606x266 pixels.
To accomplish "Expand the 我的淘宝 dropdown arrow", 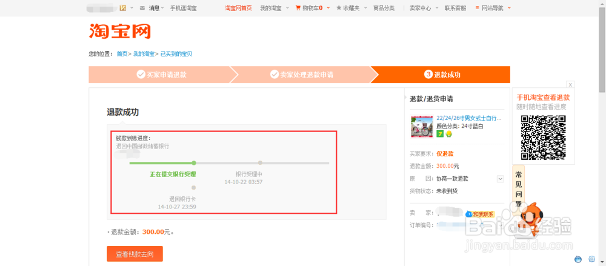I will (287, 8).
